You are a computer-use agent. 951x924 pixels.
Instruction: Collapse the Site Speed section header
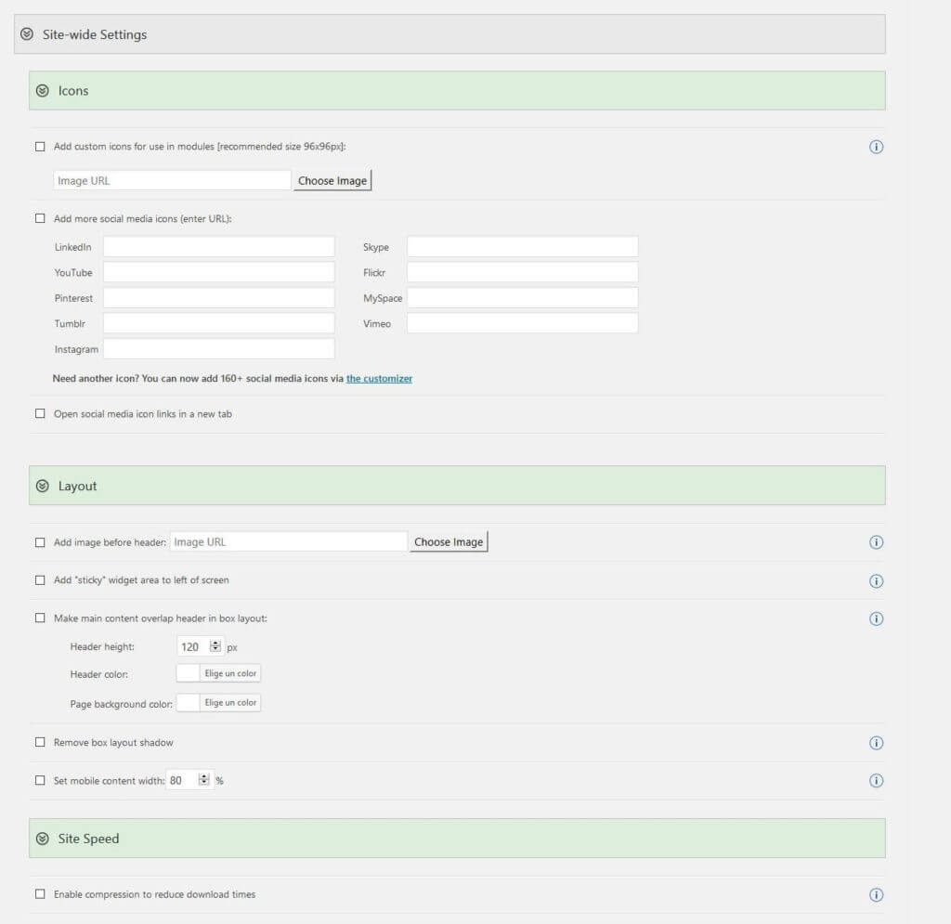pyautogui.click(x=43, y=839)
